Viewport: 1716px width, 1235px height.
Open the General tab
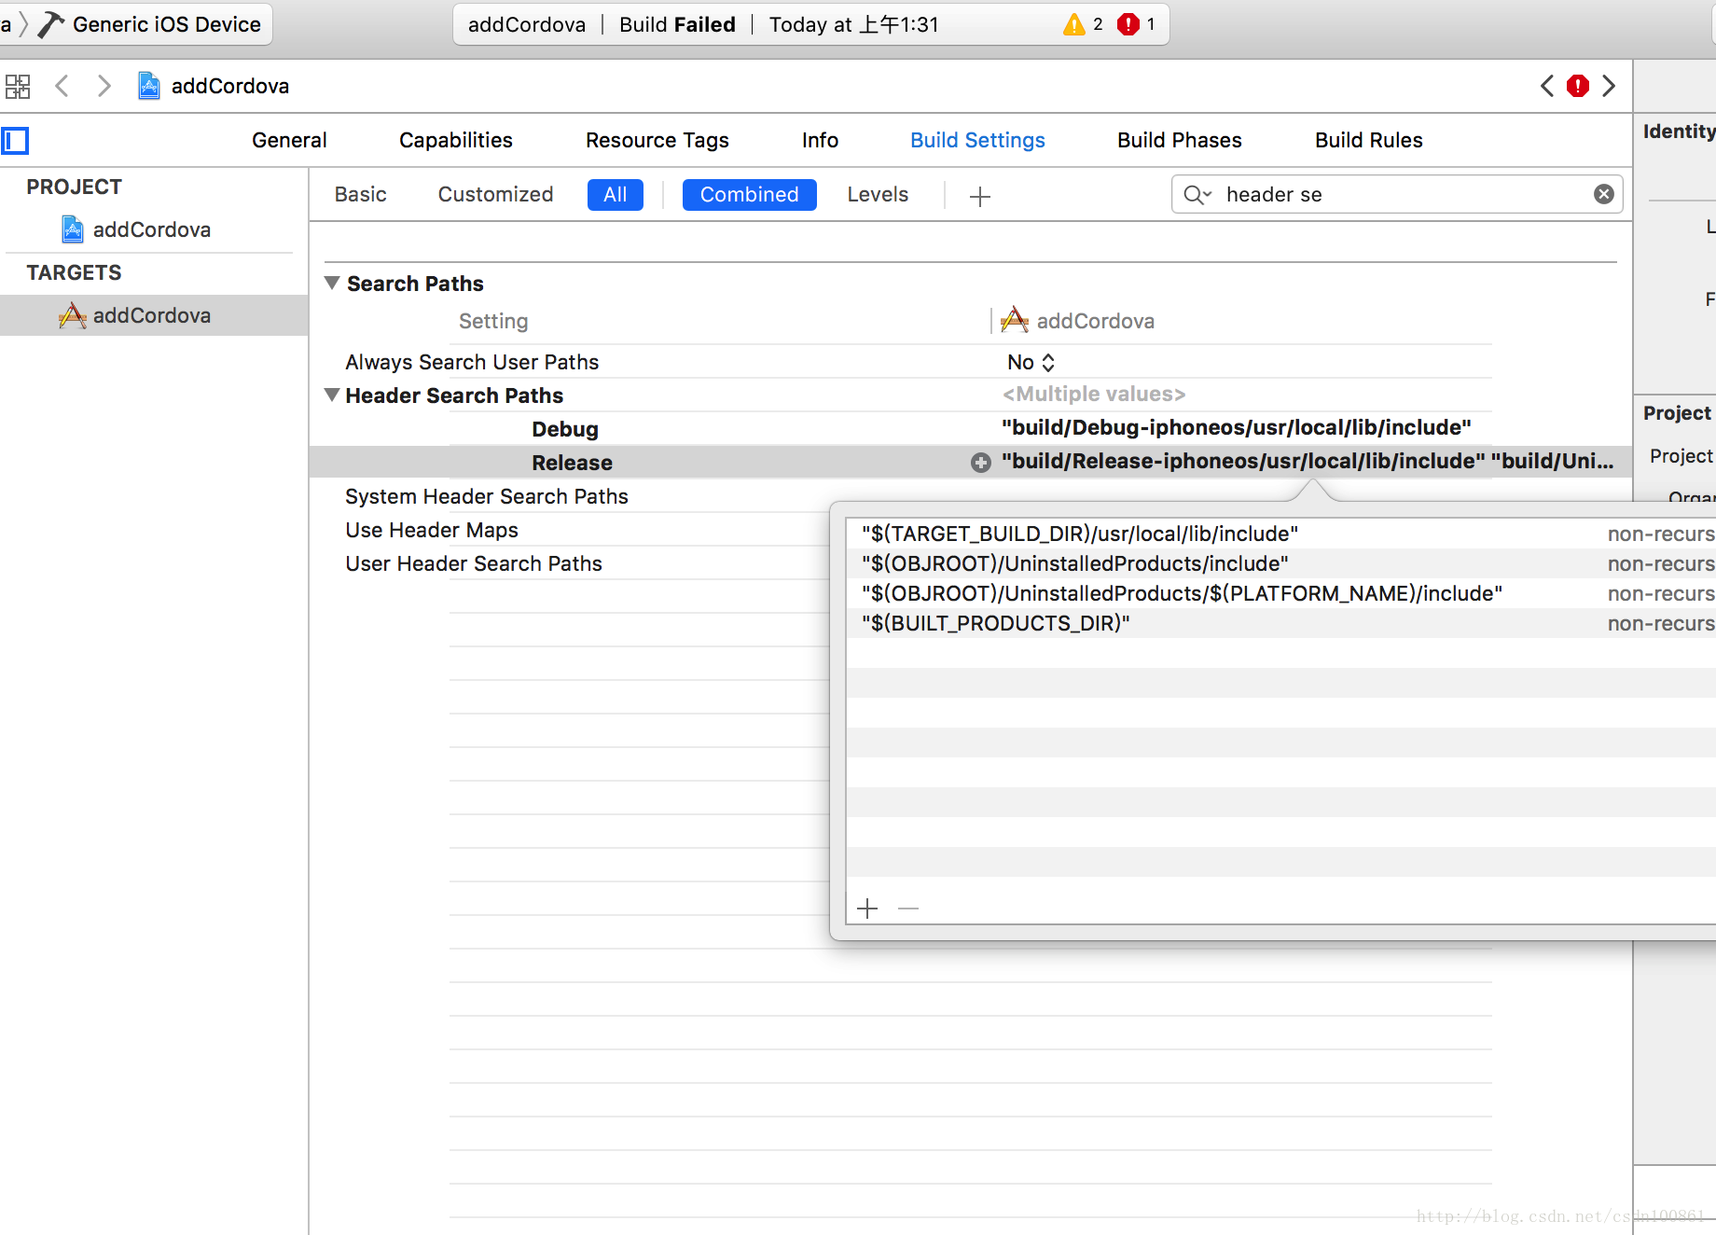(x=289, y=140)
